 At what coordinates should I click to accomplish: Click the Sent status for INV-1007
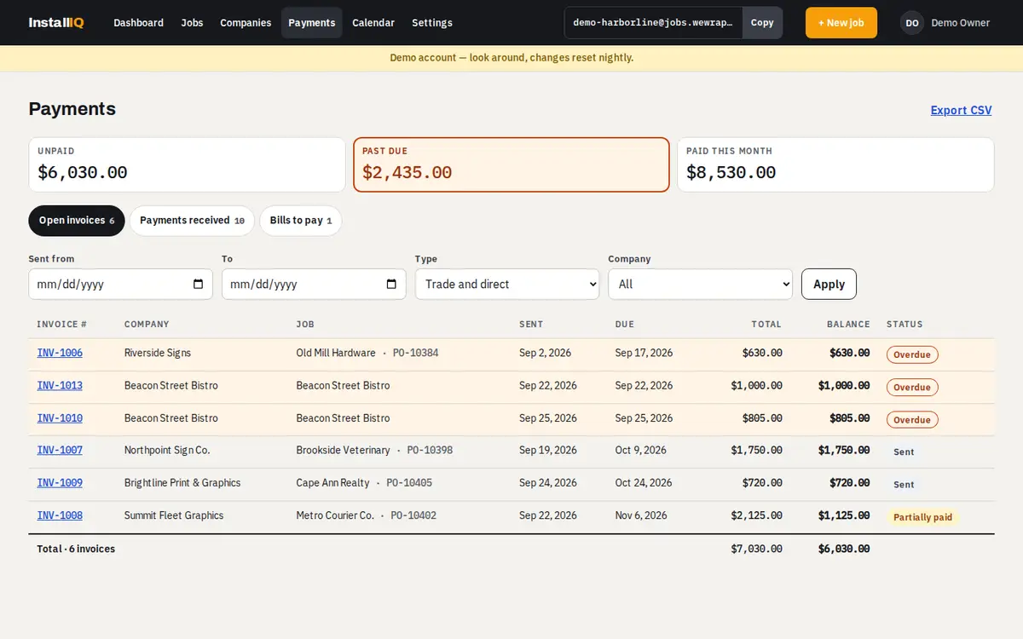coord(904,452)
